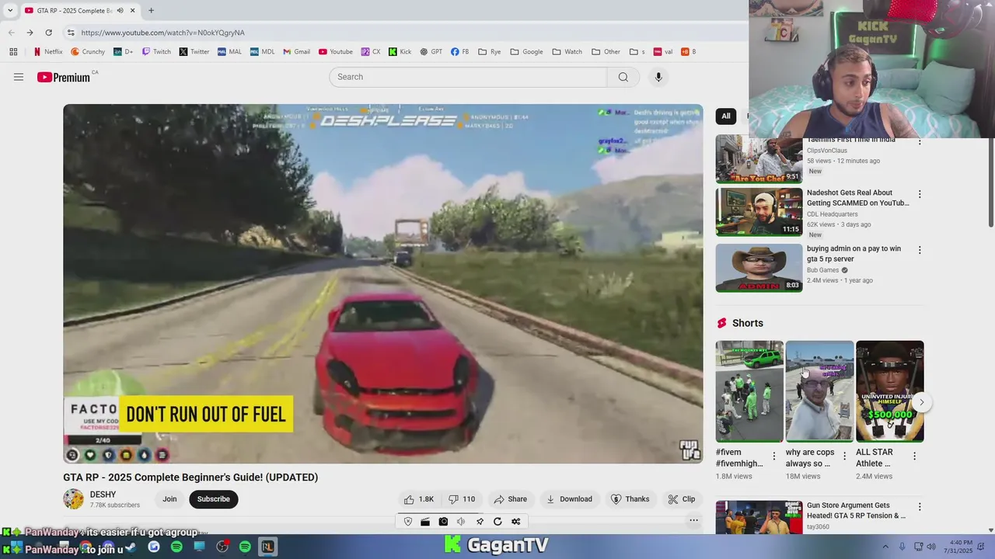Open the #fivem Shorts thumbnail

point(749,391)
